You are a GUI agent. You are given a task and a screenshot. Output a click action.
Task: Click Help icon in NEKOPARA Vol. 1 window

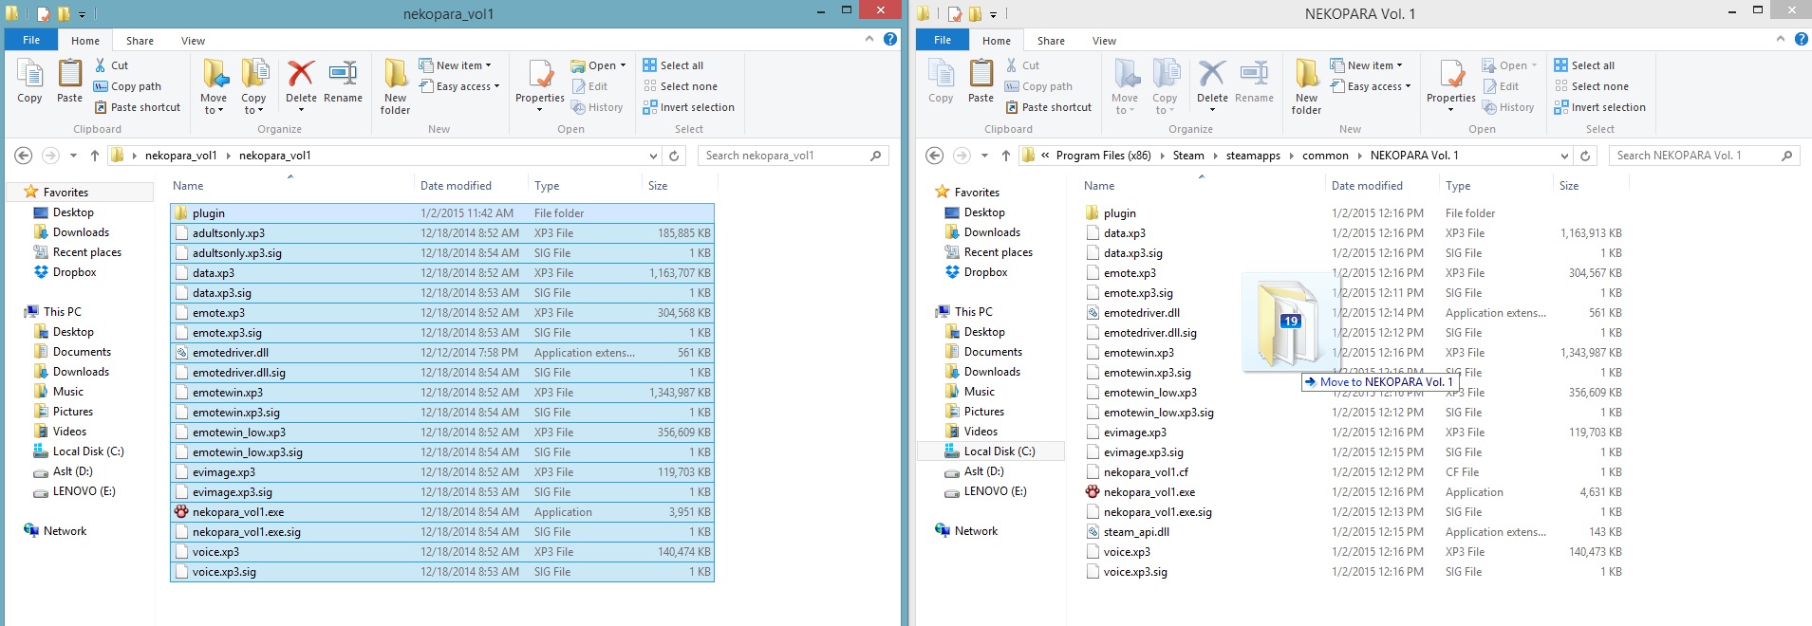1802,39
